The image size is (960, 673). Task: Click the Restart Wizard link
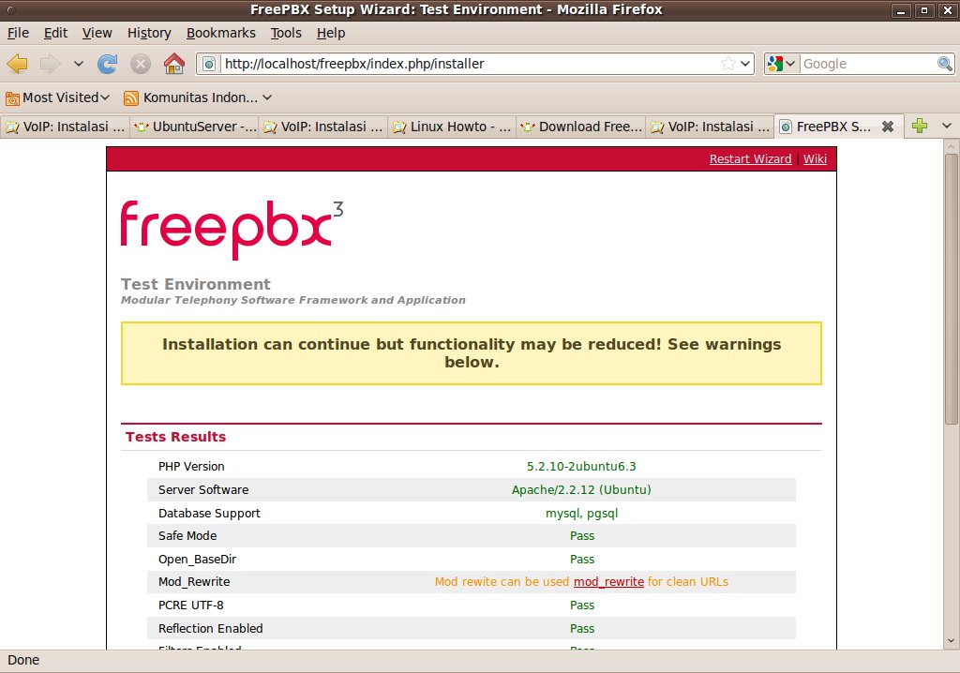click(750, 159)
